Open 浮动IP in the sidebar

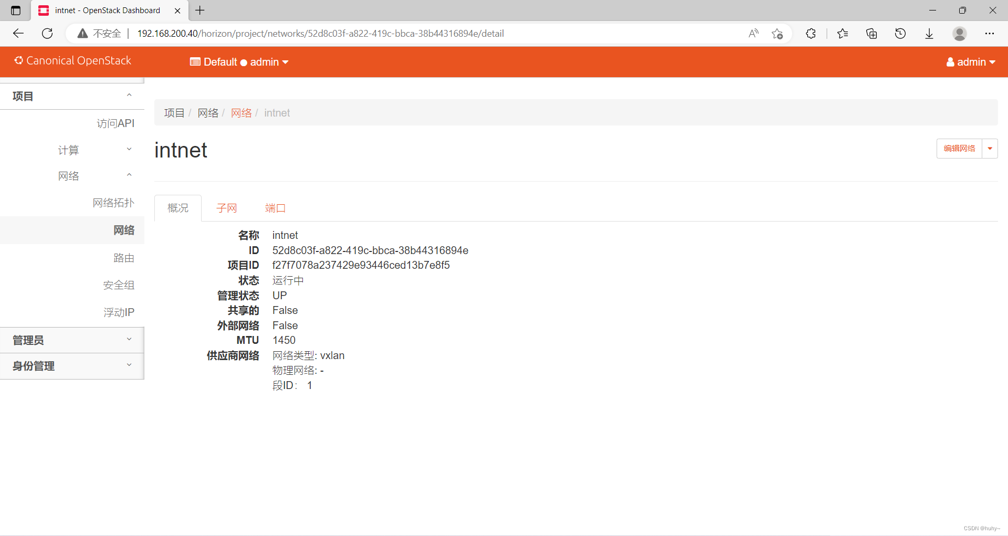click(x=119, y=312)
